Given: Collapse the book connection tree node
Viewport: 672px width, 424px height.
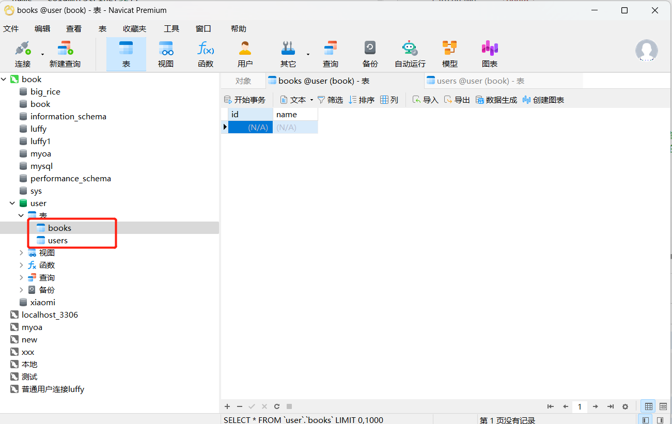Looking at the screenshot, I should [4, 79].
